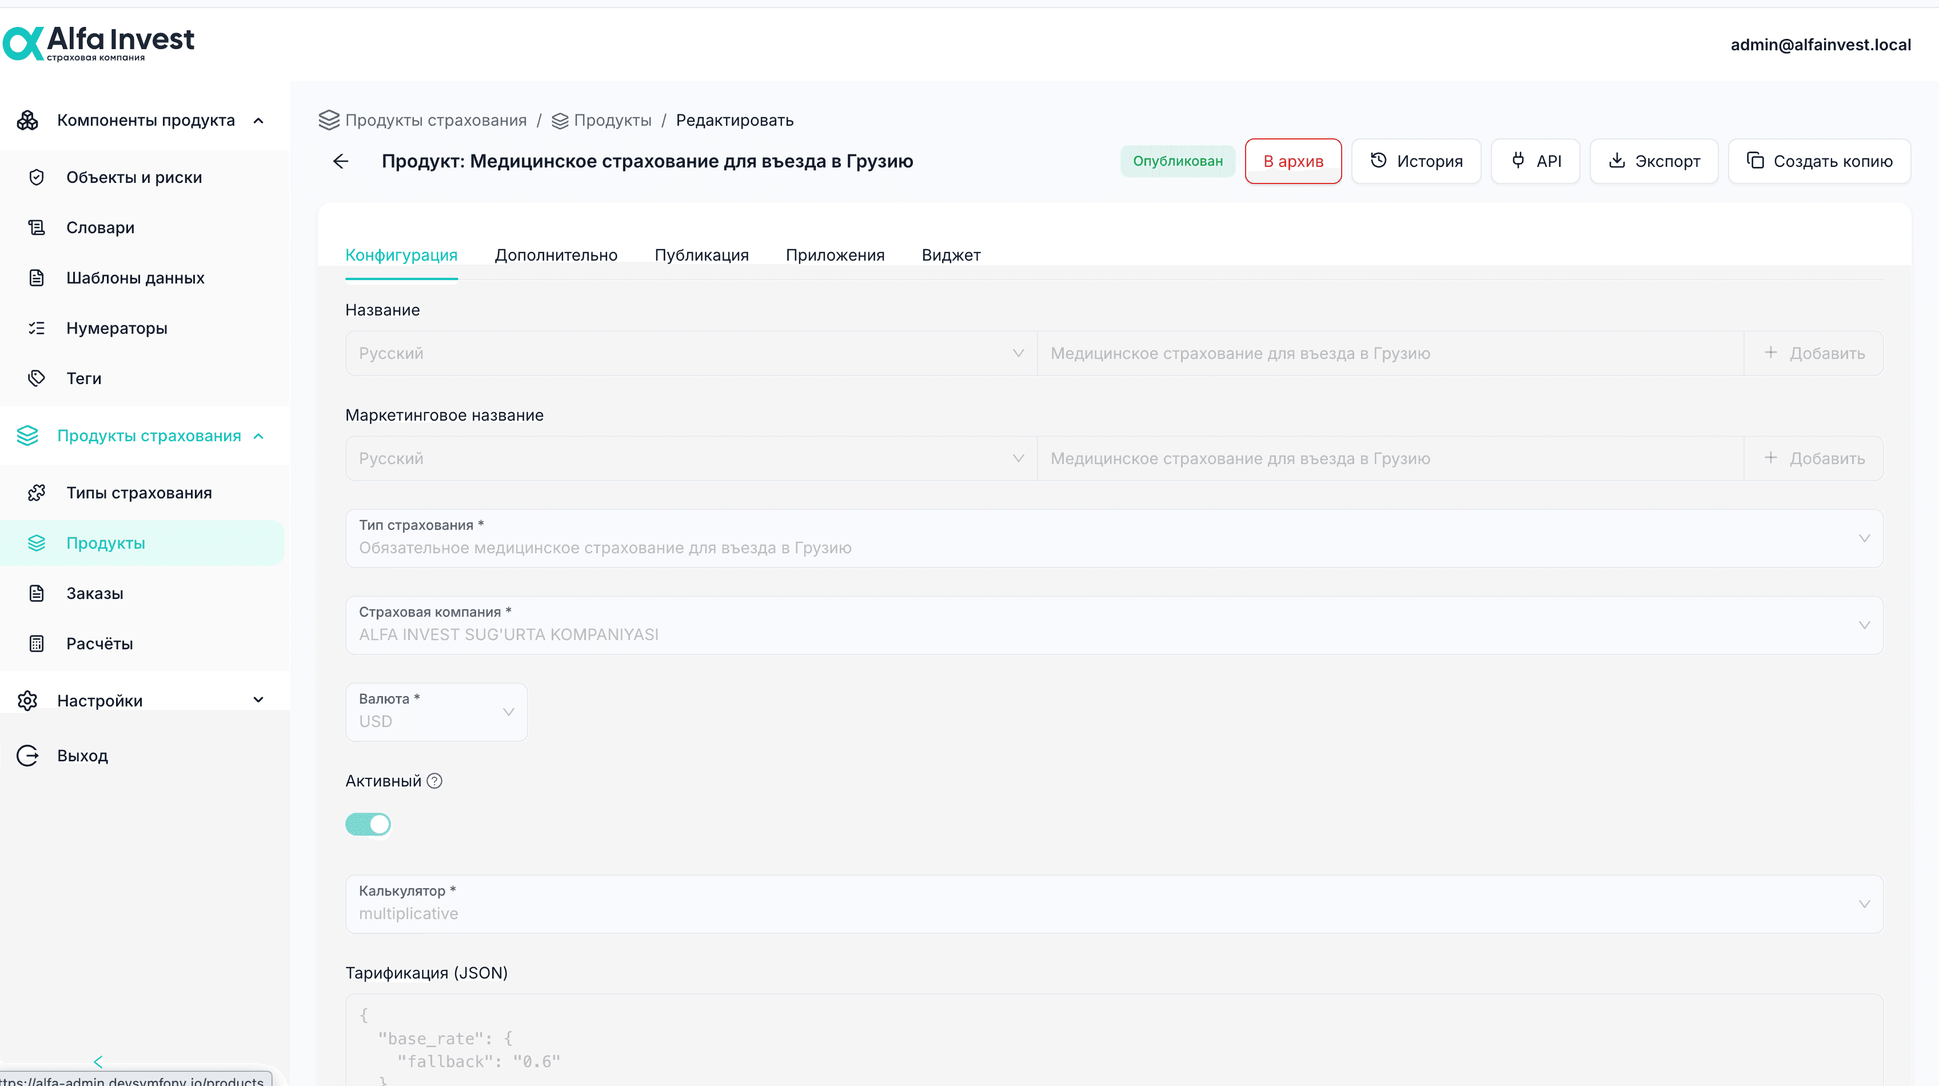Click the Типы страхования puzzle icon
This screenshot has width=1939, height=1086.
click(x=36, y=493)
